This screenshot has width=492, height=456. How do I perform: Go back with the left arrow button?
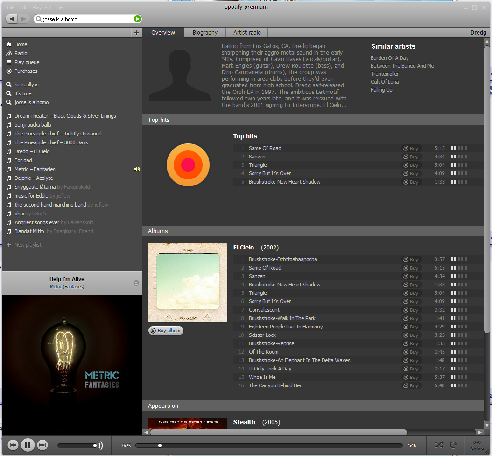pos(12,19)
